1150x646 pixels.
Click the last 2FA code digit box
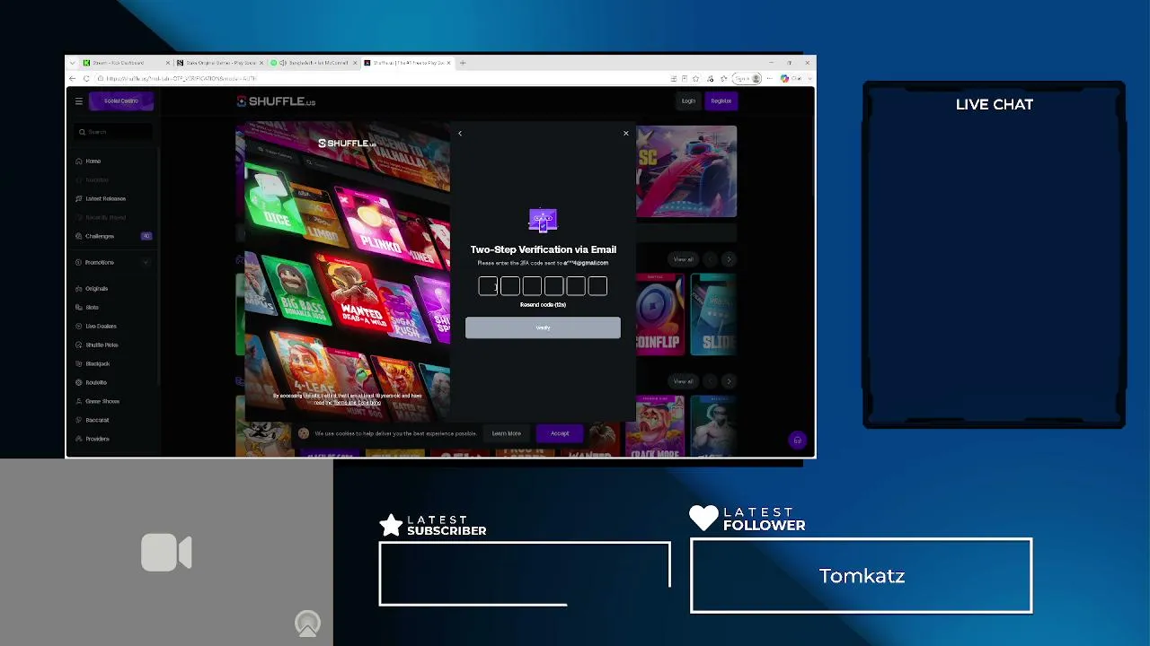[x=597, y=286]
